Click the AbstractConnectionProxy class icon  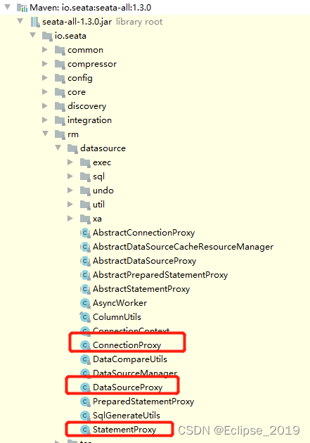(85, 233)
